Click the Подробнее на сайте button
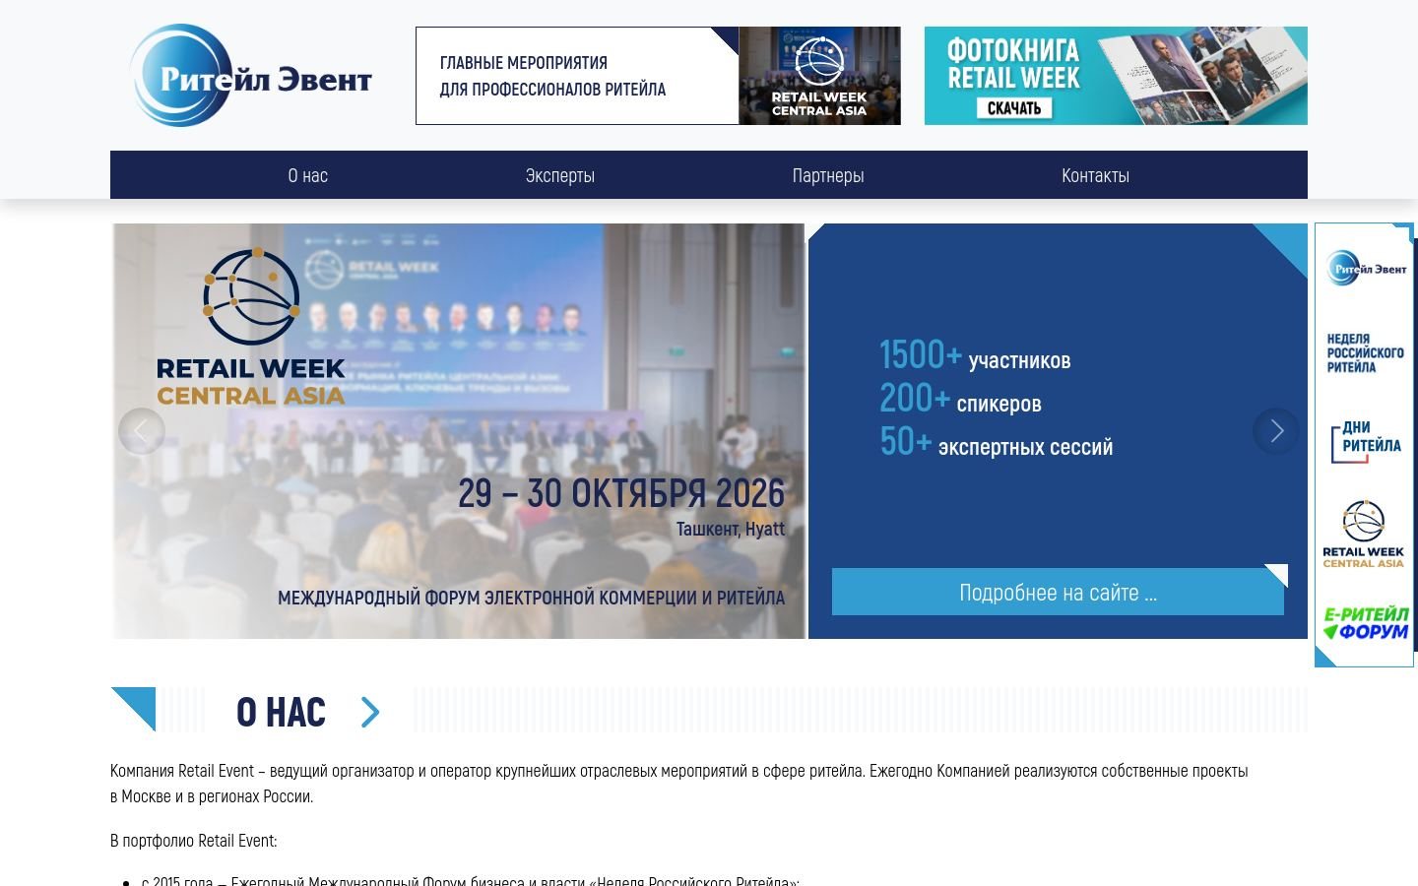1418x886 pixels. (1058, 592)
